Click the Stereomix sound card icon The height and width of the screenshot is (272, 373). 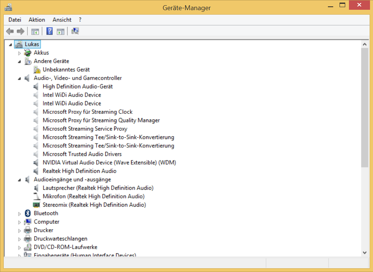coord(36,205)
